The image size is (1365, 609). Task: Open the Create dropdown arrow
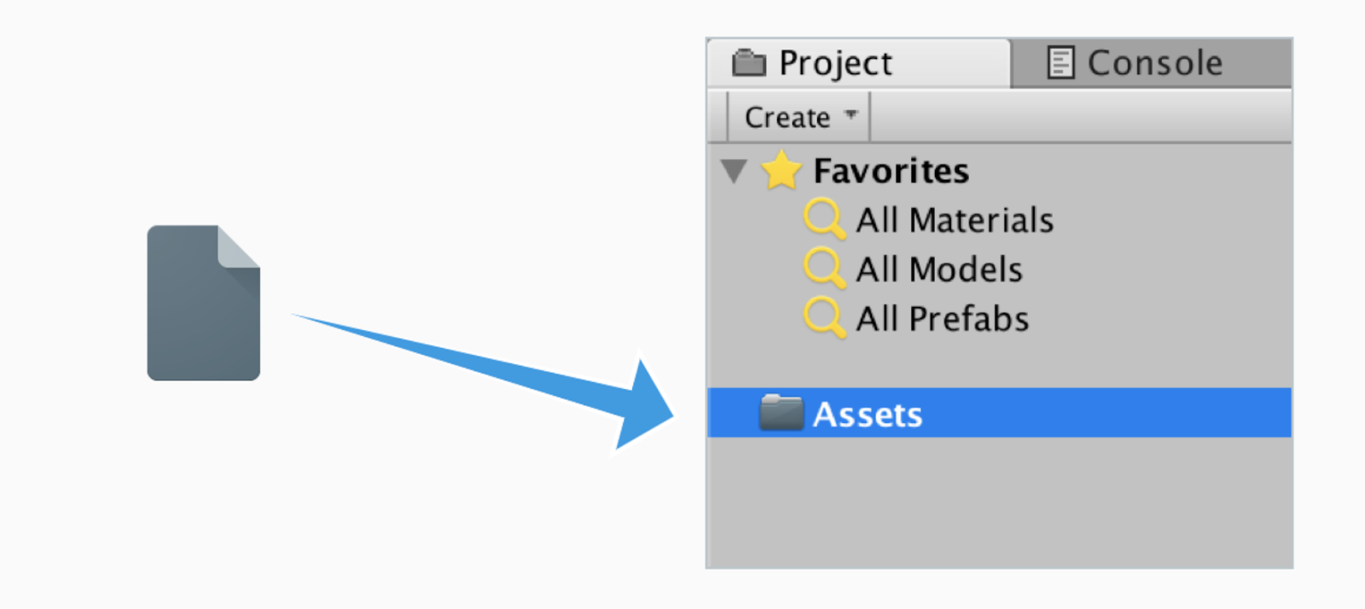851,115
